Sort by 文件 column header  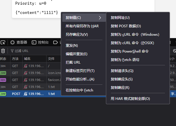[x=51, y=59]
